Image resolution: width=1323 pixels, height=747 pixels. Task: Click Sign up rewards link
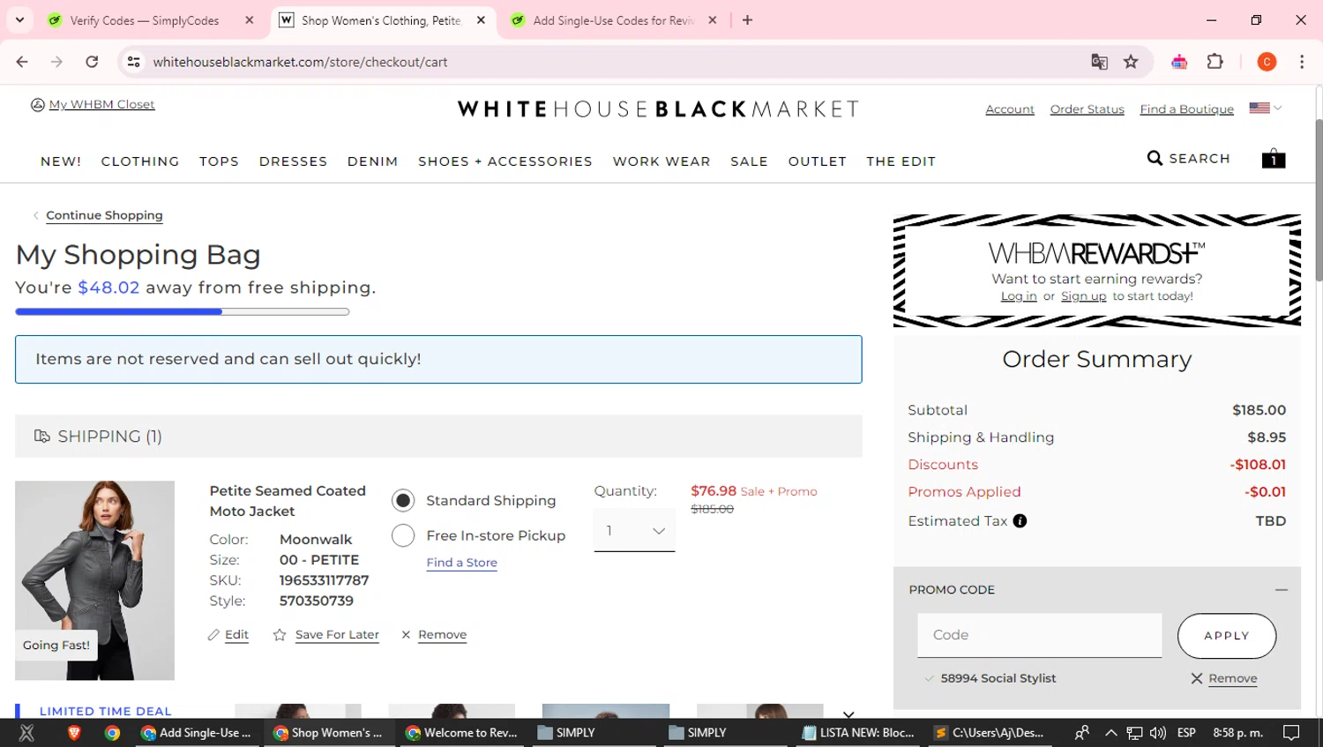point(1083,296)
